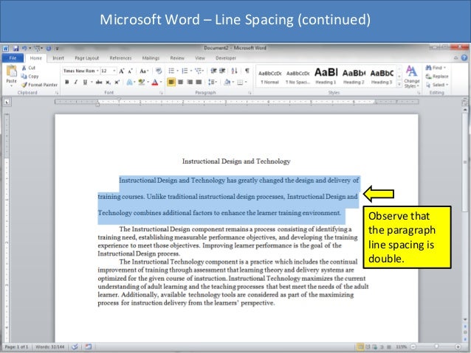The image size is (471, 353).
Task: Apply the No Spacing style
Action: click(298, 77)
